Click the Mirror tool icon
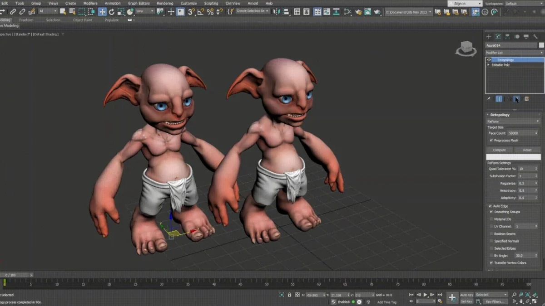This screenshot has width=545, height=306. [277, 11]
